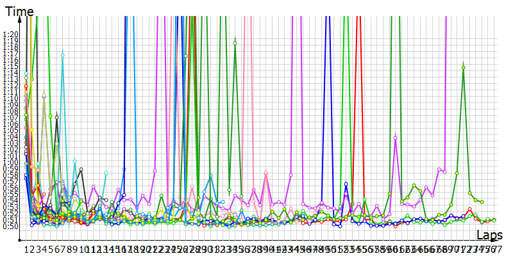Select the blue peak point near 0:56
The image size is (513, 256).
[346, 185]
